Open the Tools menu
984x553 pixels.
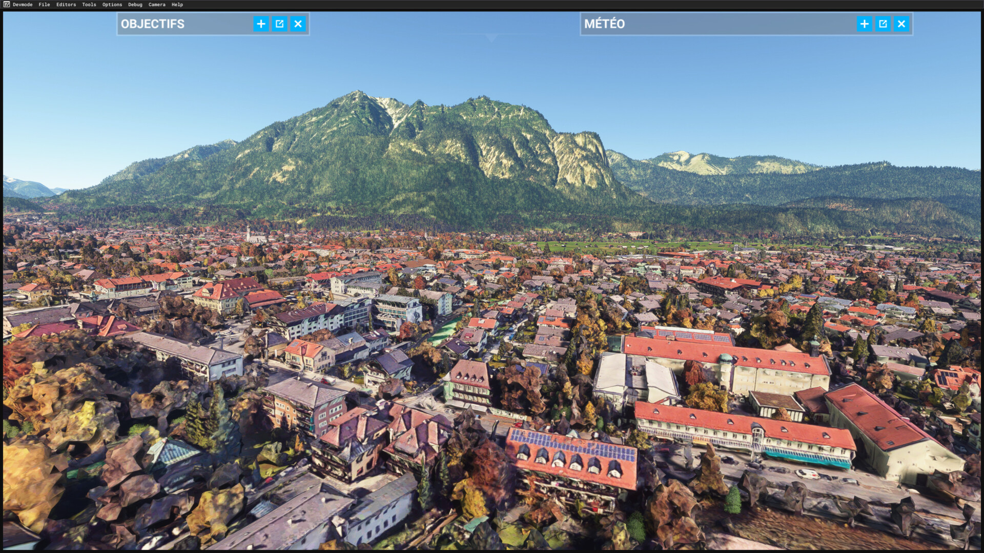click(x=89, y=5)
